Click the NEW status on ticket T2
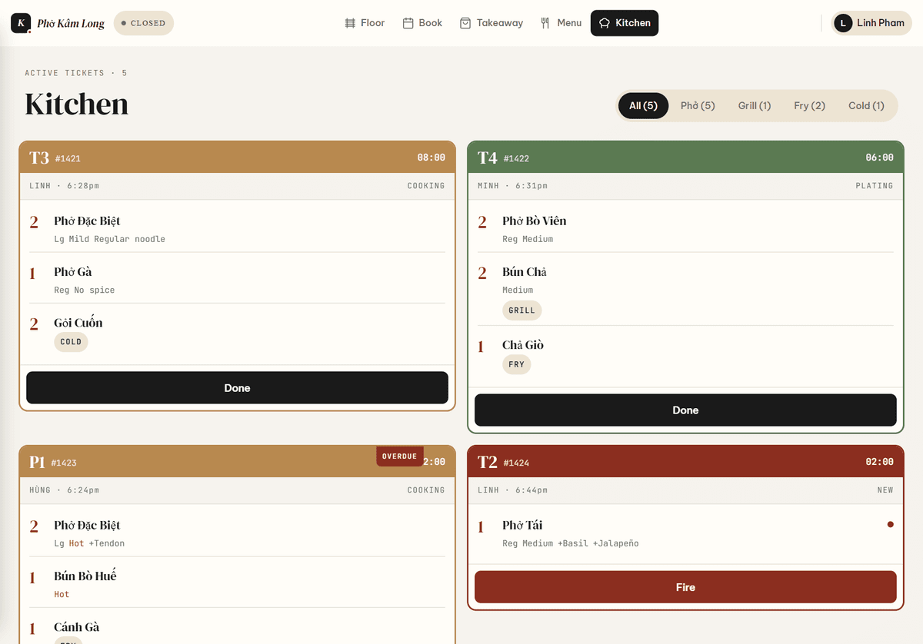This screenshot has width=923, height=644. click(x=885, y=490)
